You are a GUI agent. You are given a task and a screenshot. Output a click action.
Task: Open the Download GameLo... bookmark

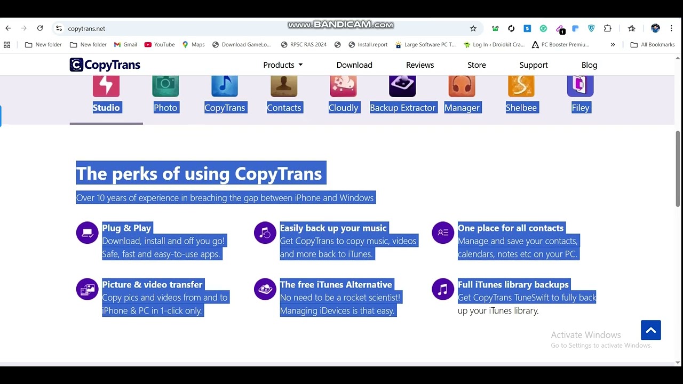(x=241, y=45)
